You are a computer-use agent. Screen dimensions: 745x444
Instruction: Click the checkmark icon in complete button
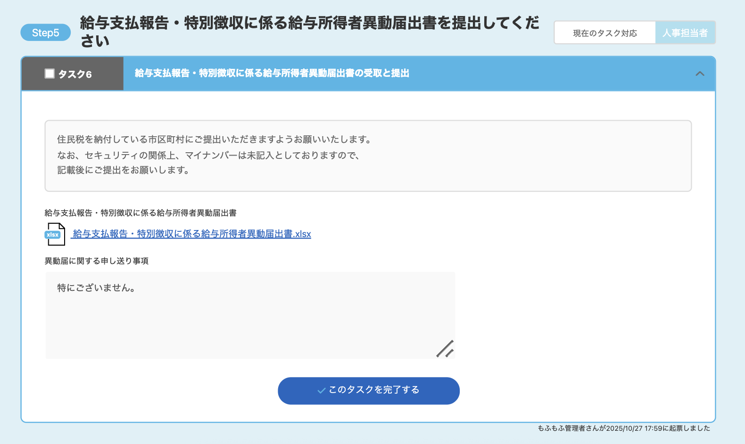322,391
